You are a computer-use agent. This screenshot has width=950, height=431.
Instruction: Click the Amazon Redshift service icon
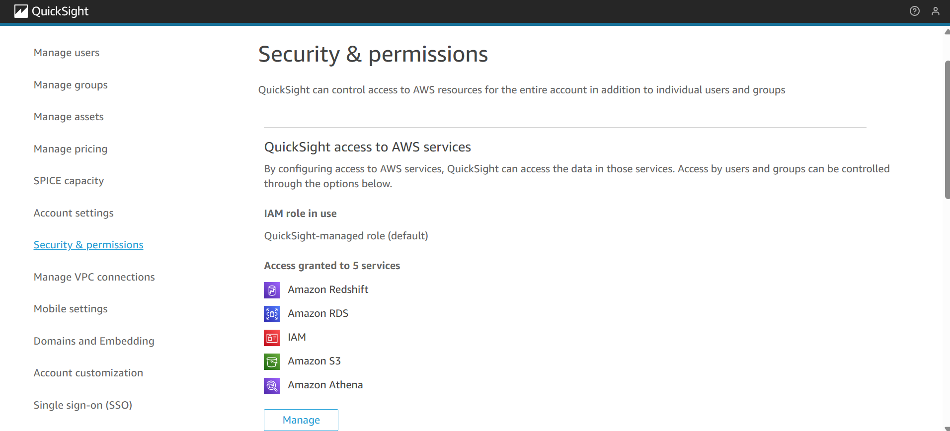click(272, 290)
